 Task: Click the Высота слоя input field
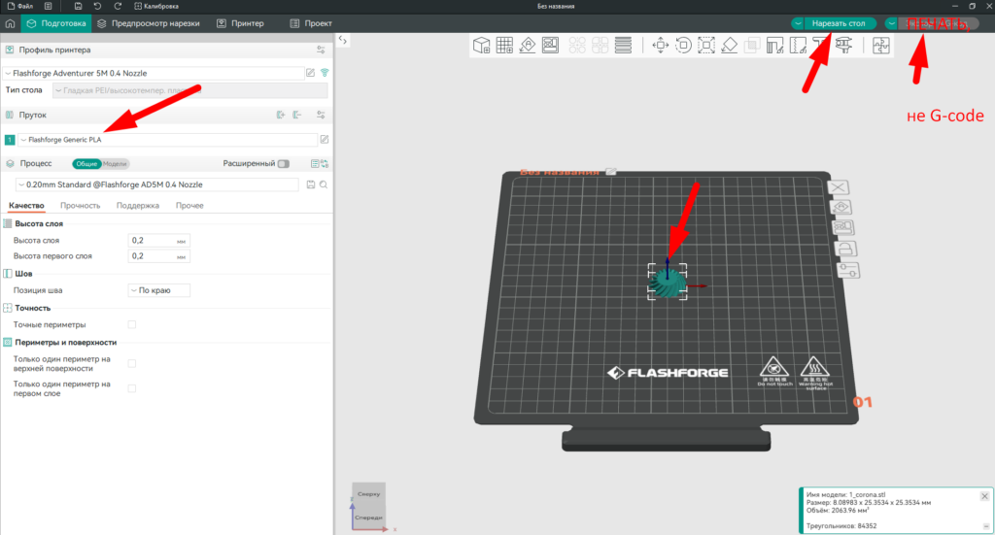(152, 240)
